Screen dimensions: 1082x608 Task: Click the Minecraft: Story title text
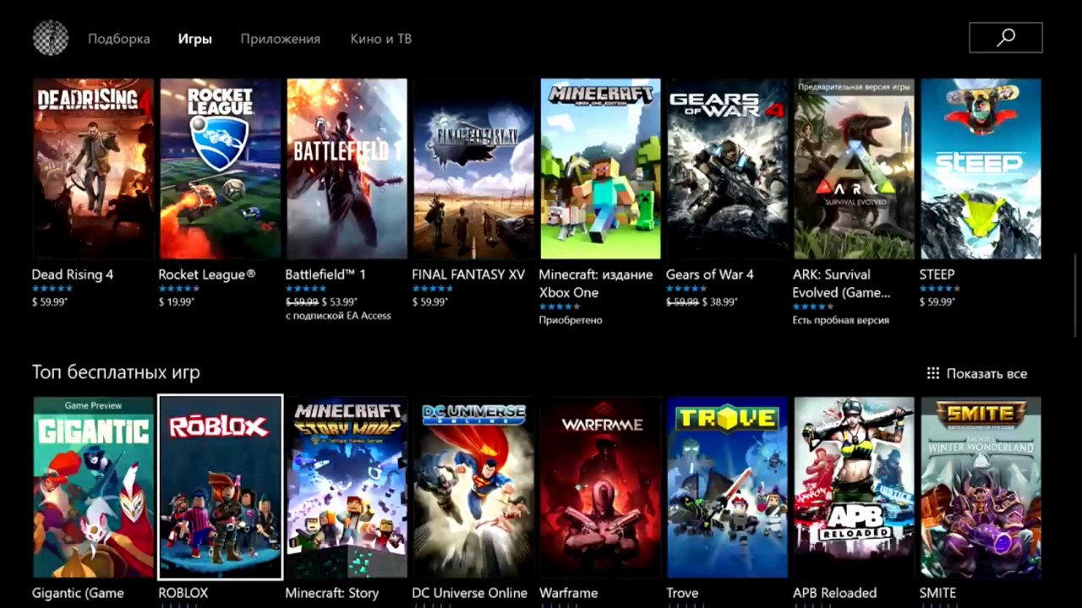pyautogui.click(x=332, y=593)
